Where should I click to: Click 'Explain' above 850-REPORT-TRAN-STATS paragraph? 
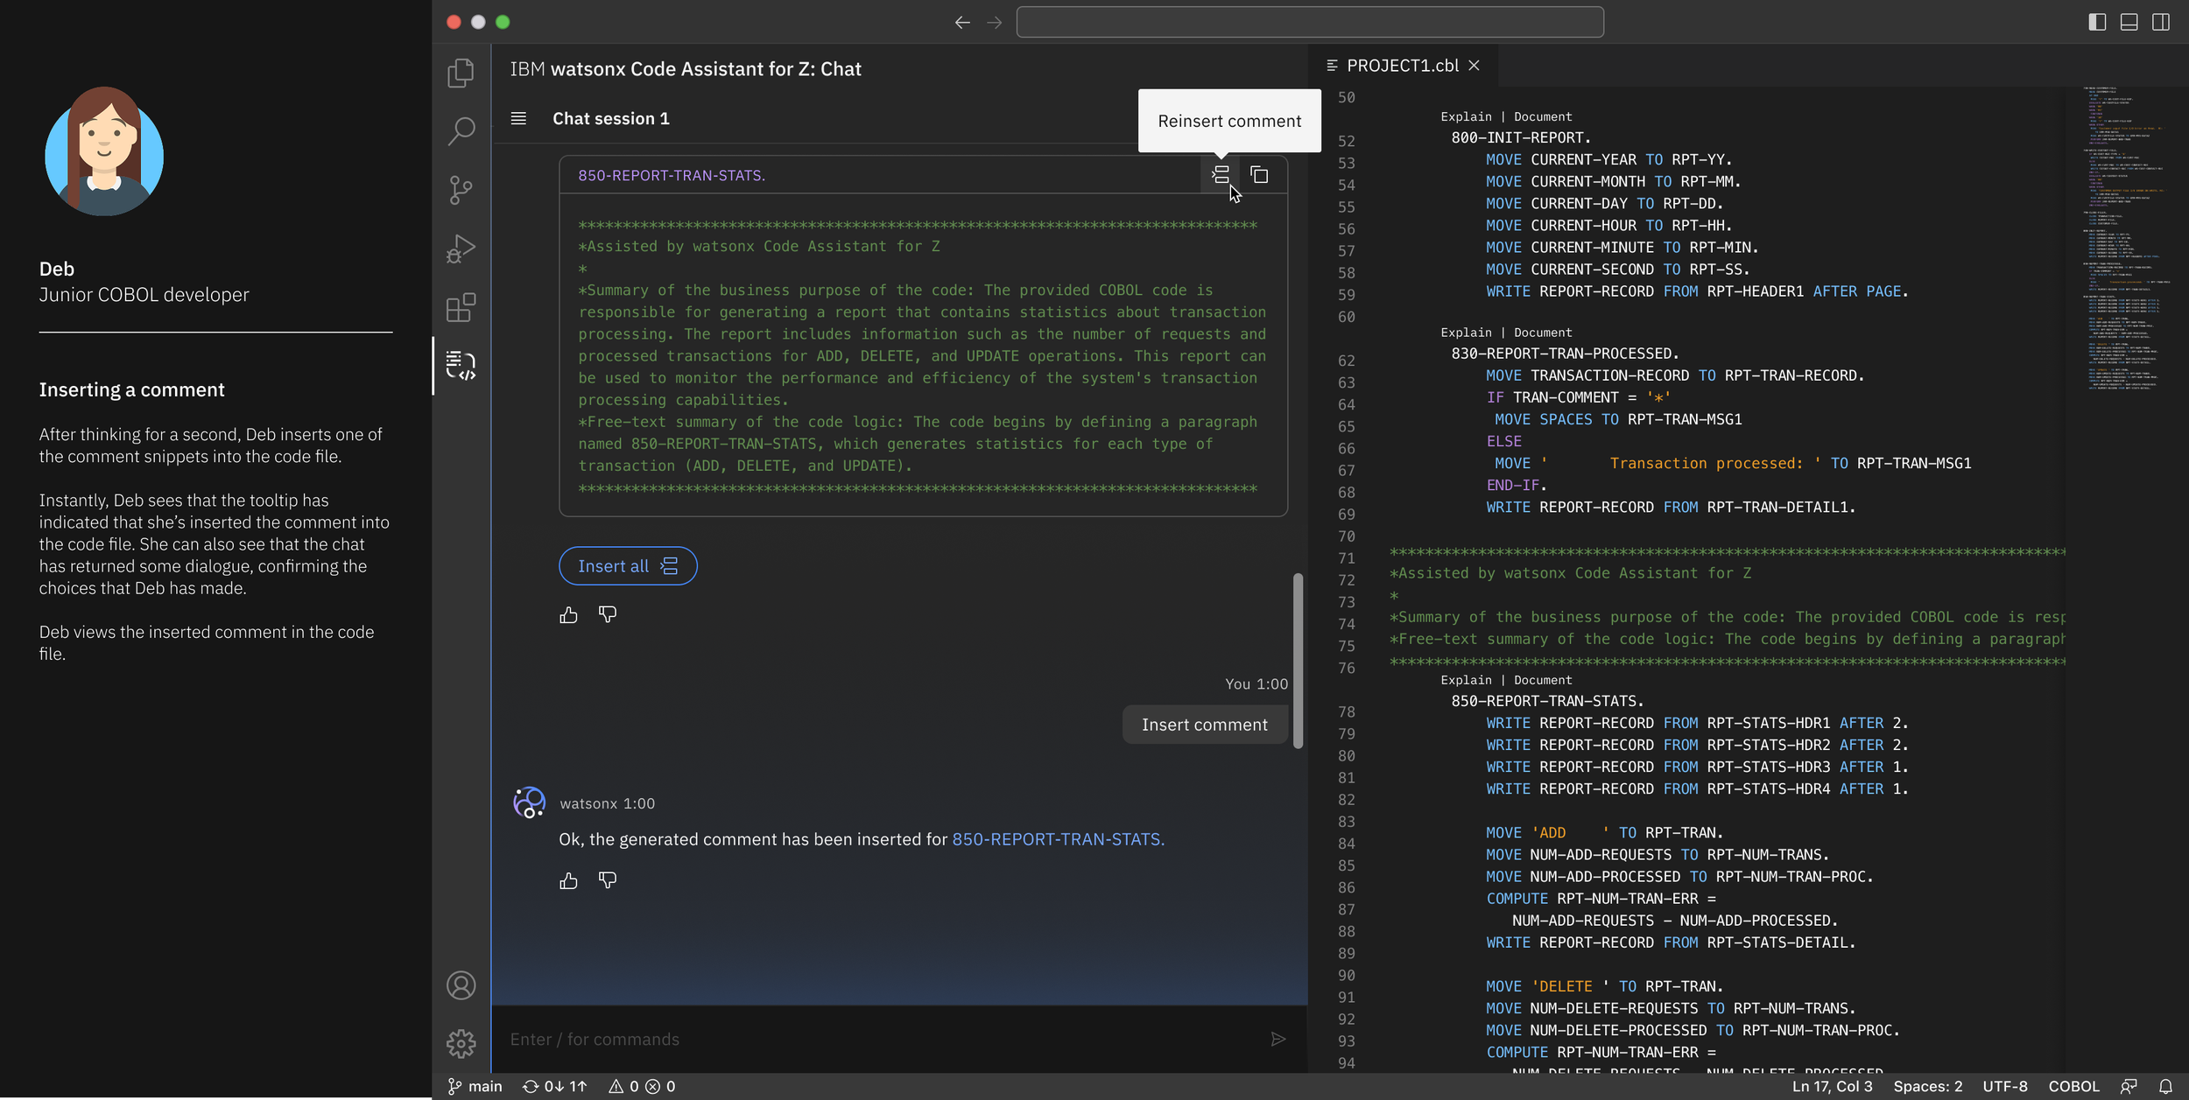[x=1466, y=680]
